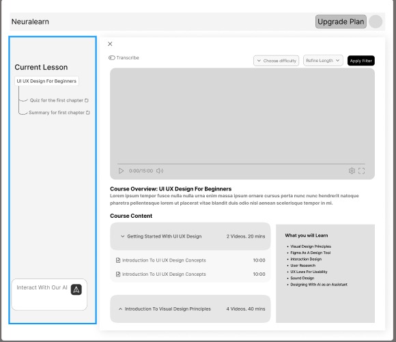This screenshot has height=342, width=396.
Task: Click the Visual Design Principles bullet
Action: 311,246
